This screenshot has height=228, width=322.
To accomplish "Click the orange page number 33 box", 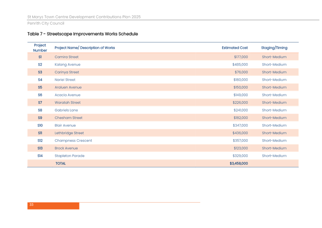I will (x=53, y=206).
